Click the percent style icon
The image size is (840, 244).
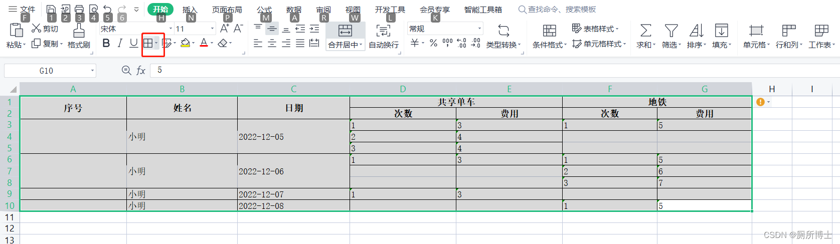click(433, 43)
